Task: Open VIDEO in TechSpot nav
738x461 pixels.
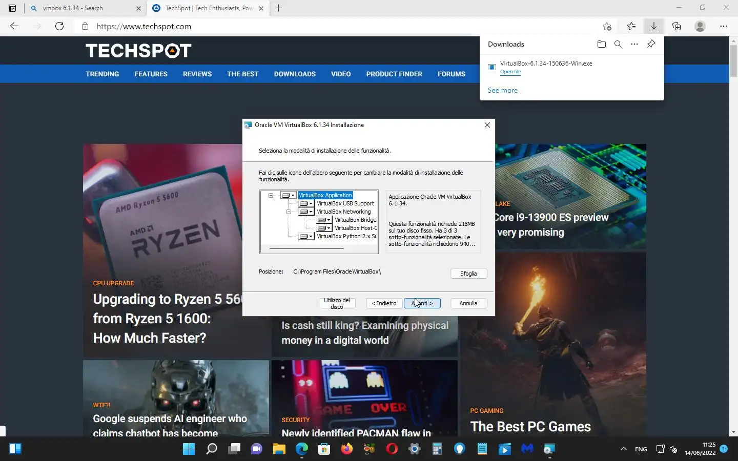Action: coord(341,74)
